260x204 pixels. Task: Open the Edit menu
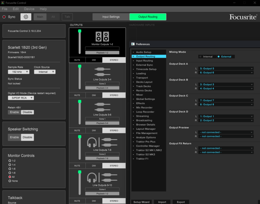pyautogui.click(x=16, y=9)
